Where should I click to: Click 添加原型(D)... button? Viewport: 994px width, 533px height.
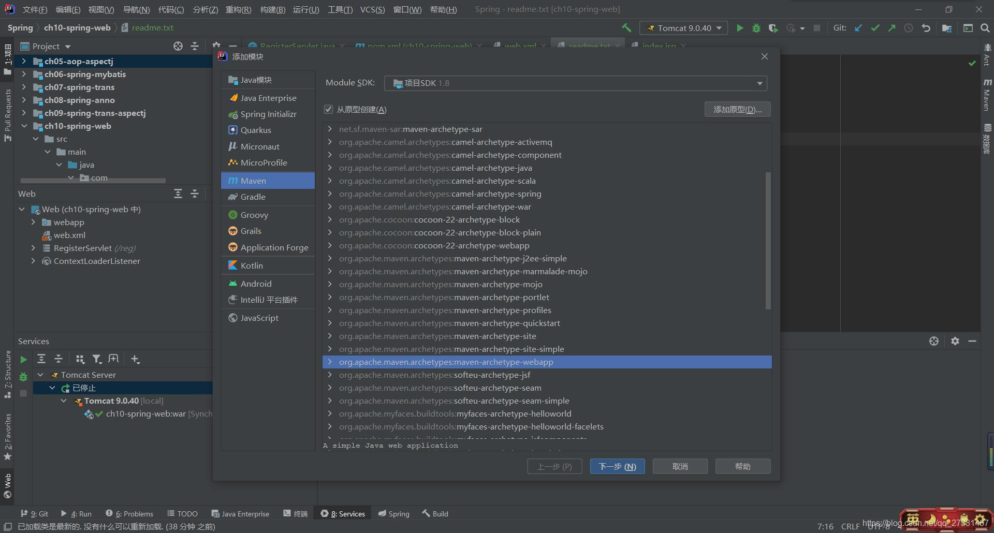737,109
